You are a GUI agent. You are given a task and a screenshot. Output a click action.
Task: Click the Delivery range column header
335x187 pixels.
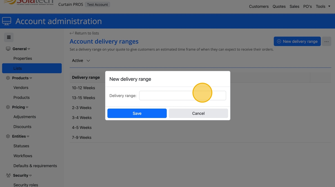[x=86, y=78]
